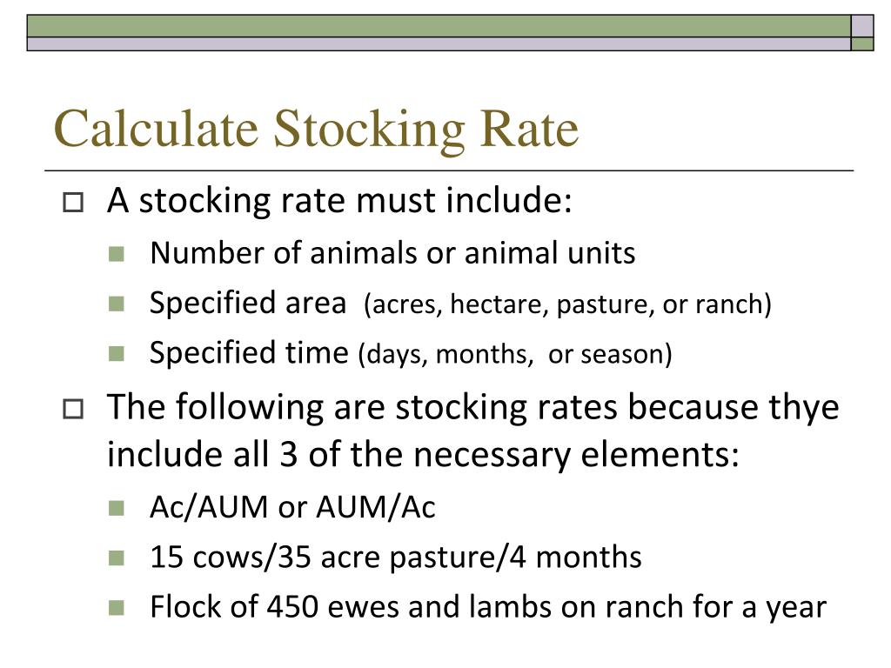The image size is (891, 668).
Task: Click the small green square at top-right corner
Action: click(862, 43)
